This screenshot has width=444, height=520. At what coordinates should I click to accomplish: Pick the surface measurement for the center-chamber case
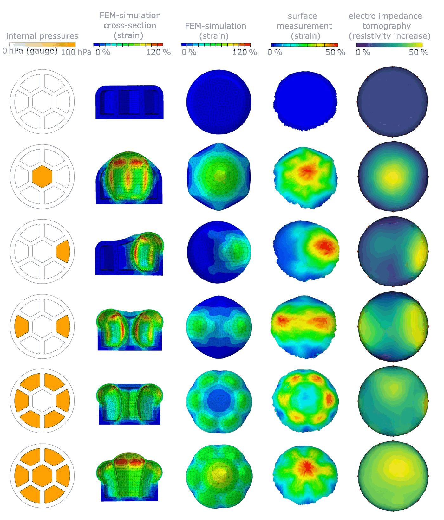pyautogui.click(x=305, y=177)
